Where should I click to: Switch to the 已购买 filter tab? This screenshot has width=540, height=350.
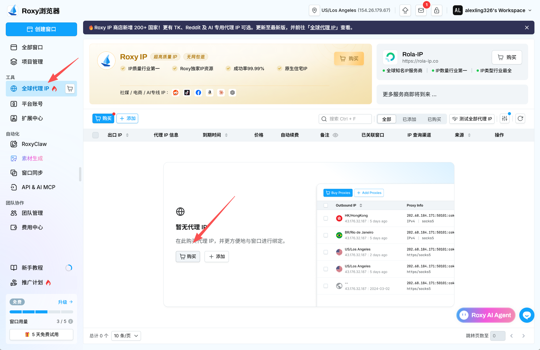pyautogui.click(x=434, y=119)
